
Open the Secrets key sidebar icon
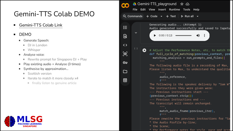coord(125,63)
